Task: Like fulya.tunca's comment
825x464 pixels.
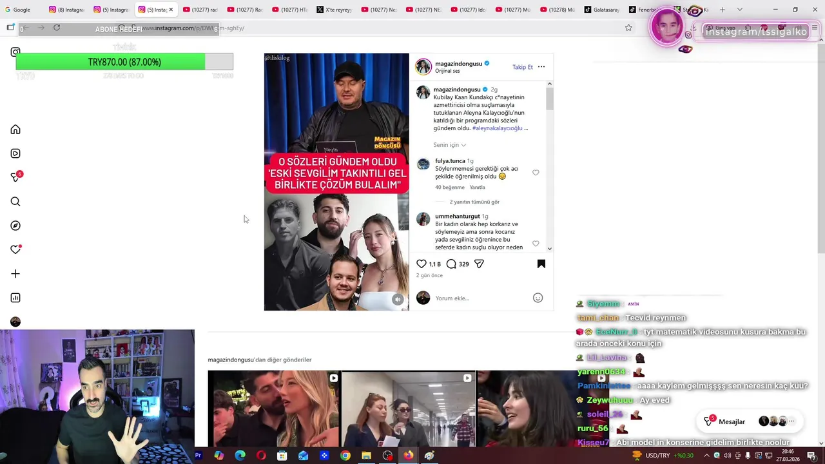Action: tap(536, 173)
